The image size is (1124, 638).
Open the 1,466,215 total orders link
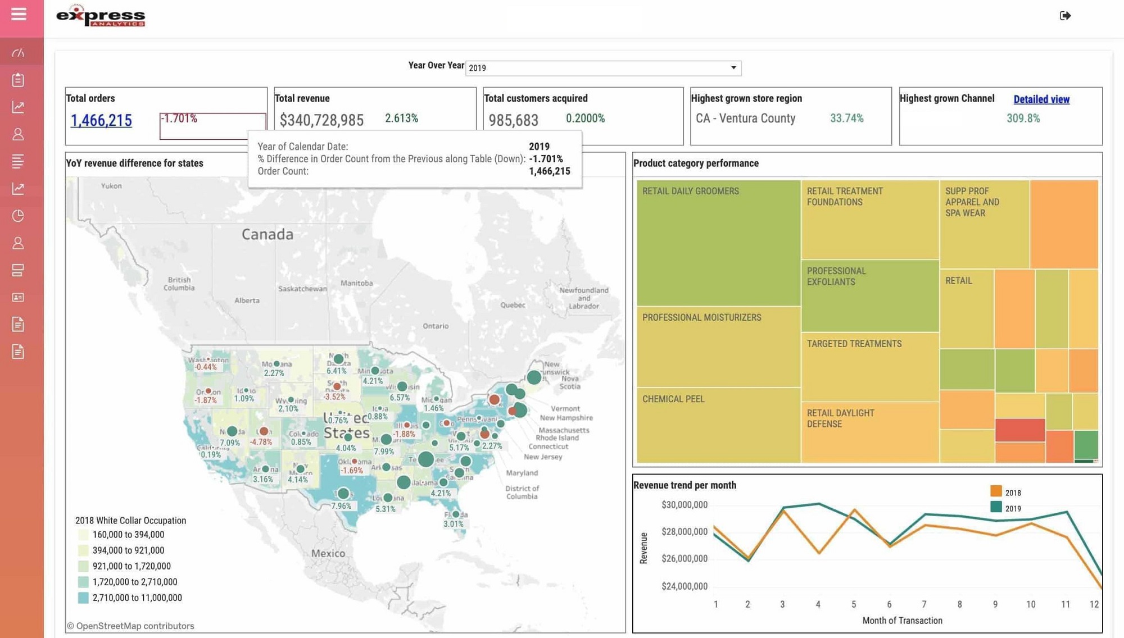coord(101,120)
